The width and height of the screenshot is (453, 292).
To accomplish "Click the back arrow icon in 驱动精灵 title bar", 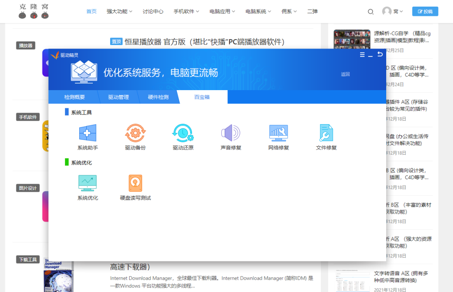I will click(380, 54).
